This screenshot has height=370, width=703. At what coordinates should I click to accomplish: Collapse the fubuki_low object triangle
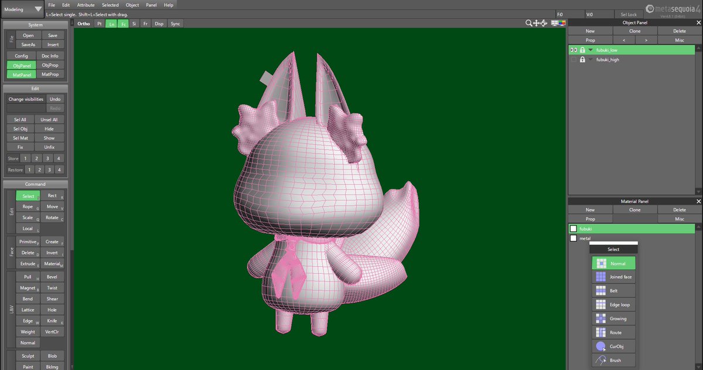click(x=591, y=50)
